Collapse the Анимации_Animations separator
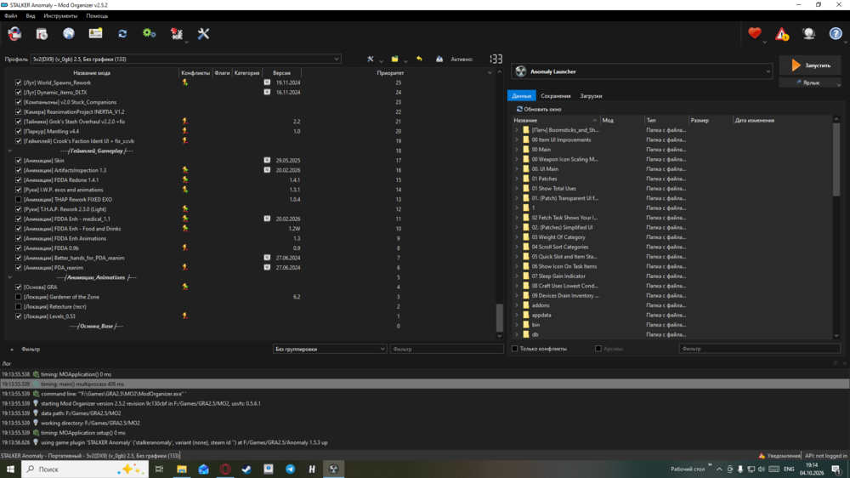The image size is (850, 478). [9, 277]
